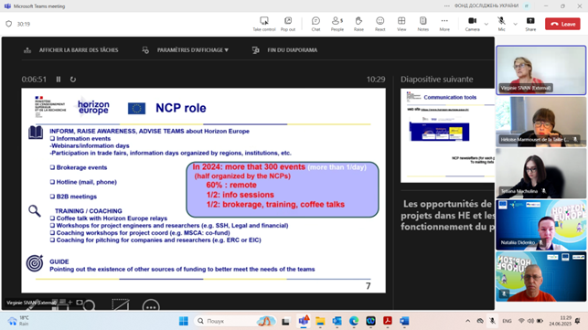Click the Teams icon in taskbar
Screen dimensions: 588x330
click(x=304, y=321)
